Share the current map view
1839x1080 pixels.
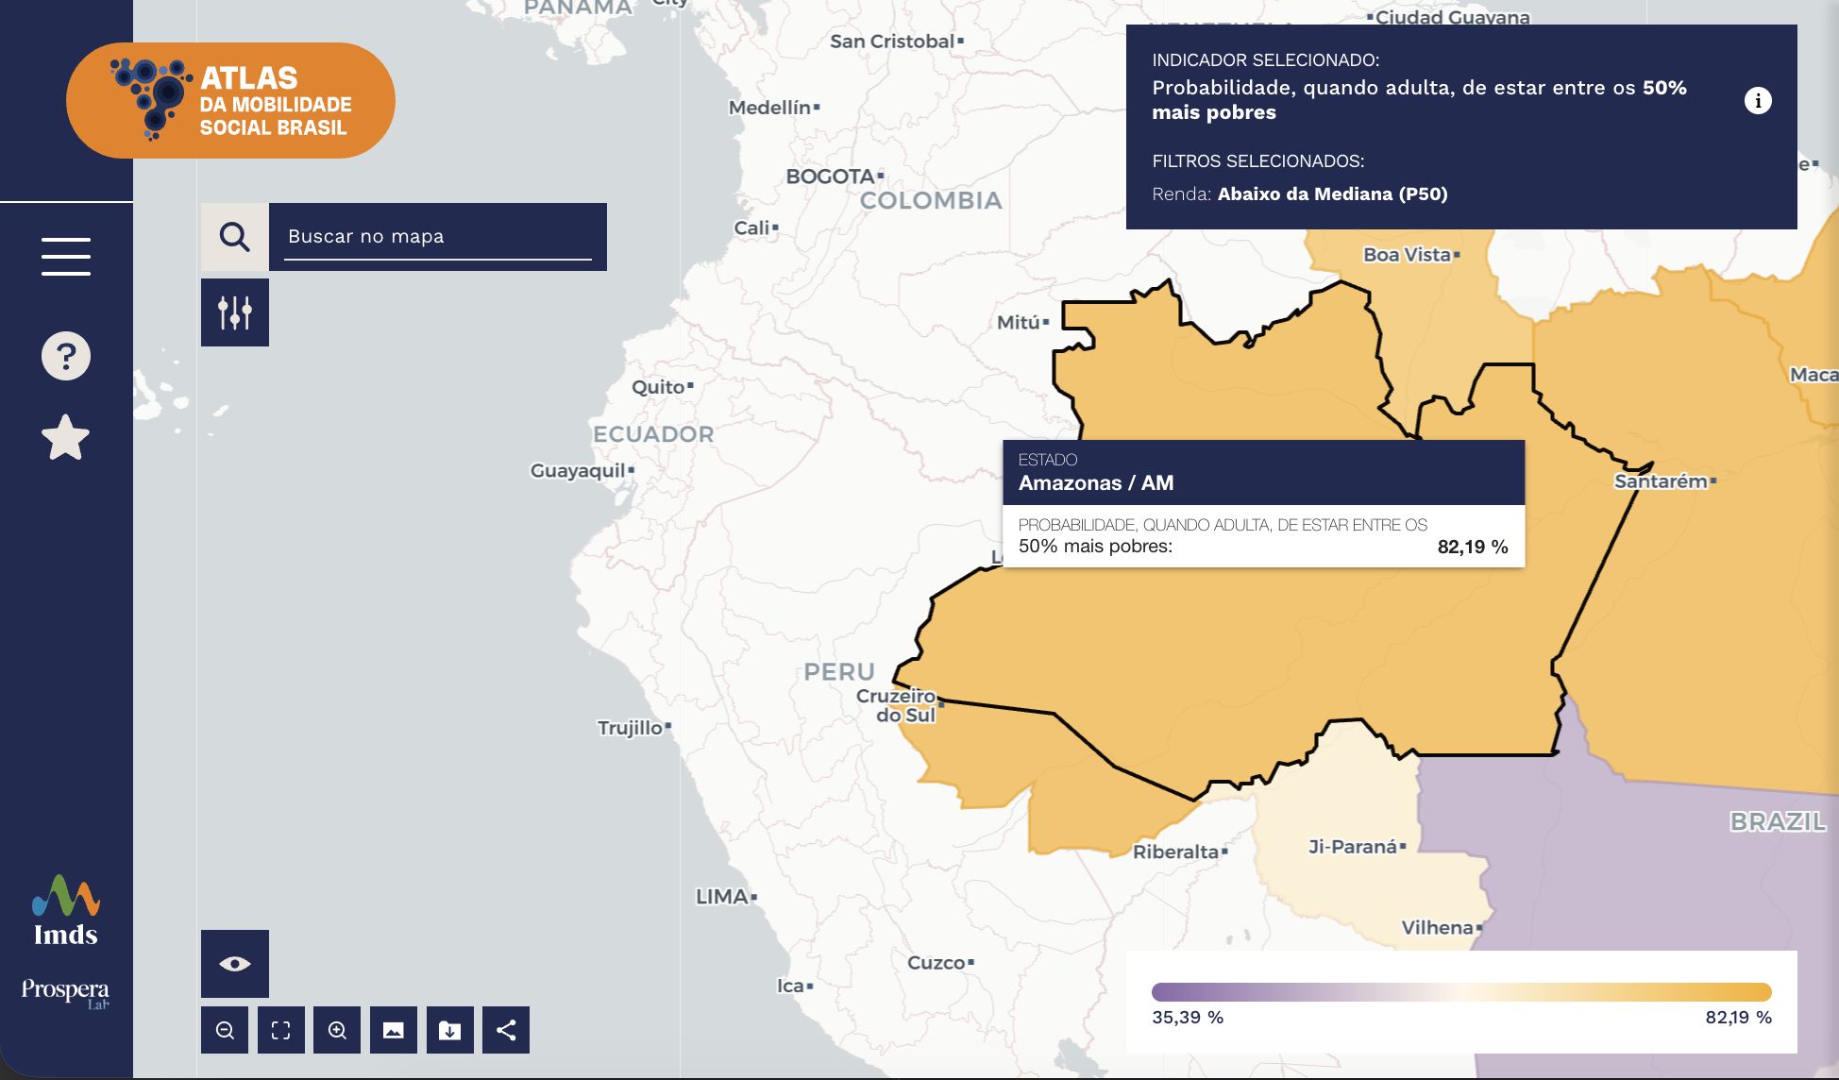[x=506, y=1030]
